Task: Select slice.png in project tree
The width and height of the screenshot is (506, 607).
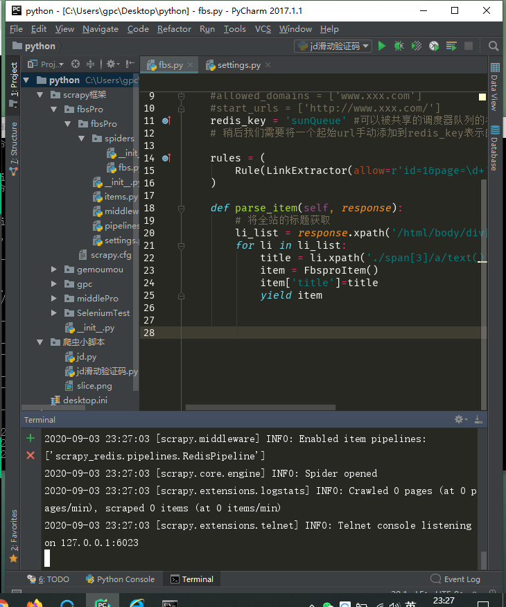Action: pyautogui.click(x=89, y=386)
